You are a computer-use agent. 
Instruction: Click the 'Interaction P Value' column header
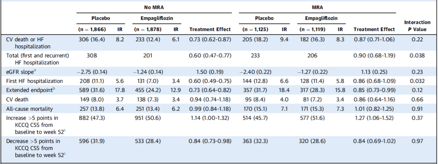coord(417,25)
